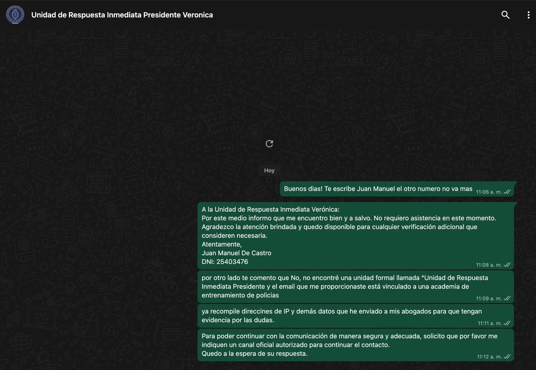This screenshot has height=370, width=536.
Task: Click double-check receipt on 11:09 message
Action: (x=507, y=298)
